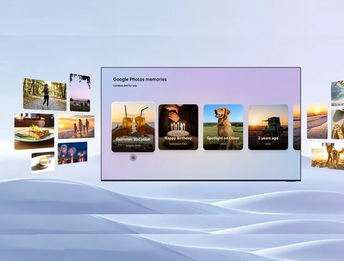Select the woman jogging in forest photo
Screen dimensions: 344x261
click(x=45, y=94)
